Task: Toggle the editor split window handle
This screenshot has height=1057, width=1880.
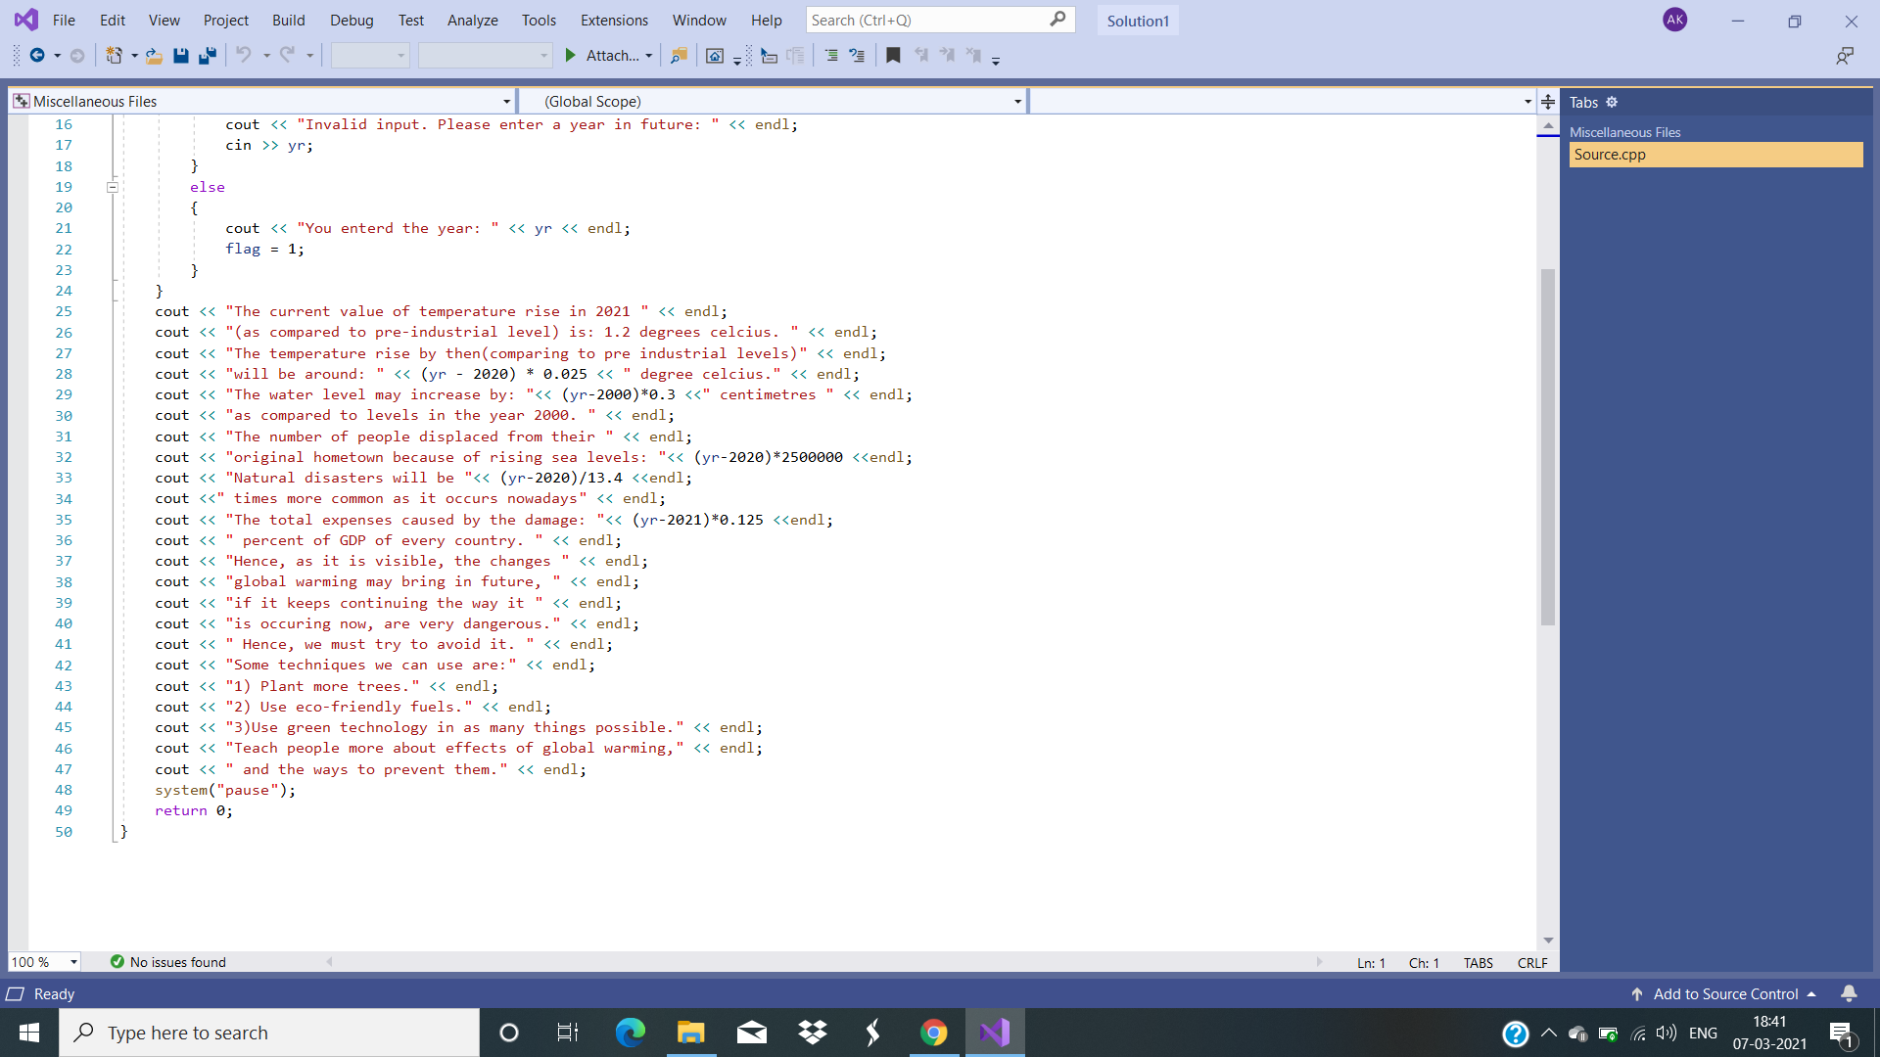Action: pos(1548,102)
